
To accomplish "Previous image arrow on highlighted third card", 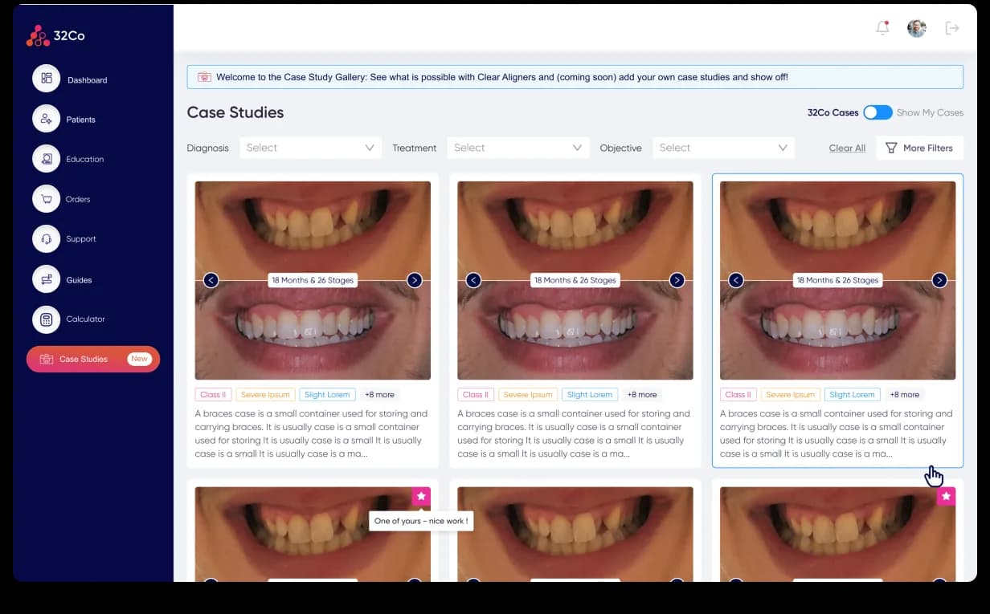I will (736, 280).
